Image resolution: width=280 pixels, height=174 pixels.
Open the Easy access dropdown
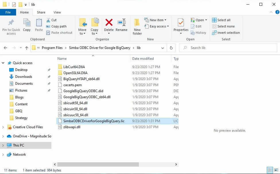click(156, 26)
